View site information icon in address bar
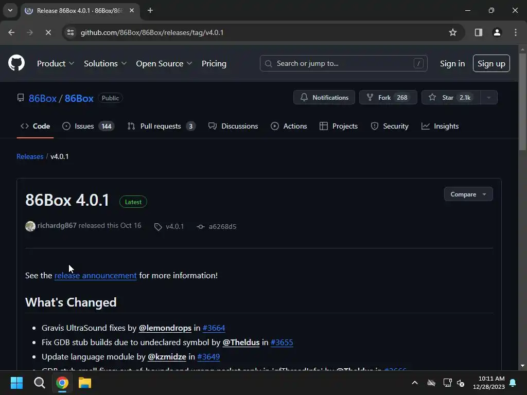Image resolution: width=527 pixels, height=395 pixels. tap(71, 32)
